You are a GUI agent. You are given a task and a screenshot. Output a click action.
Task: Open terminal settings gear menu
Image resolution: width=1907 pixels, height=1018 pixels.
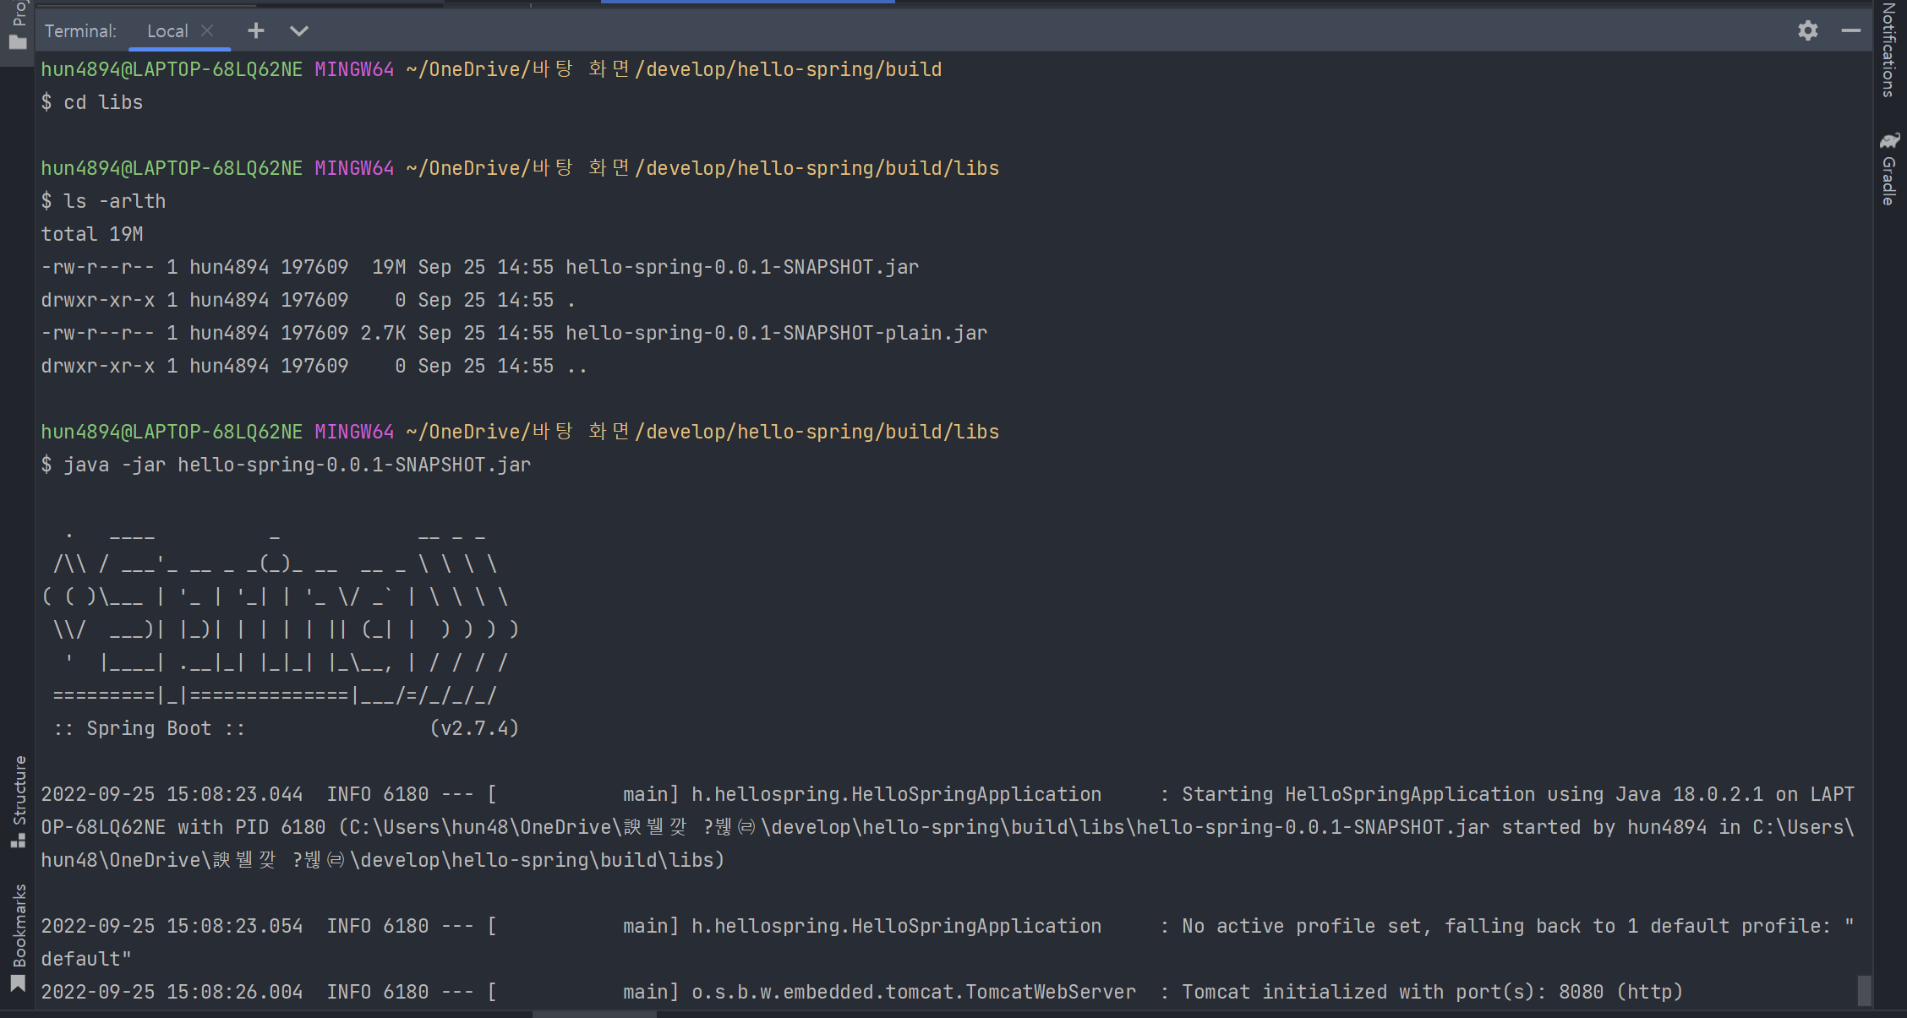(x=1807, y=31)
